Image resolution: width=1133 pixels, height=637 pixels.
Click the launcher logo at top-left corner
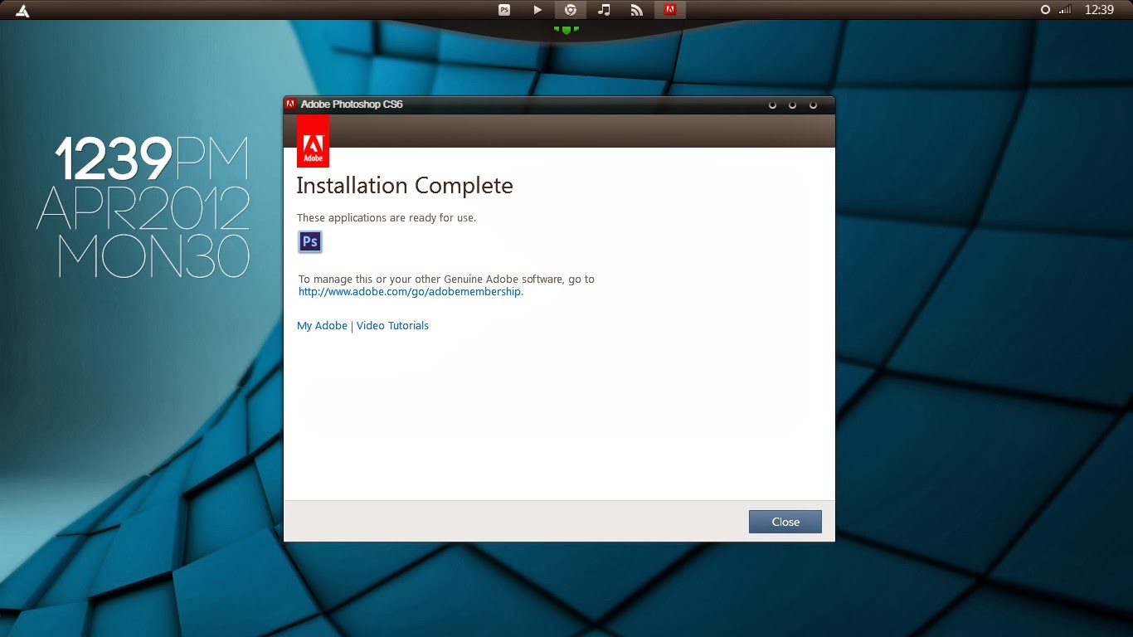(22, 11)
